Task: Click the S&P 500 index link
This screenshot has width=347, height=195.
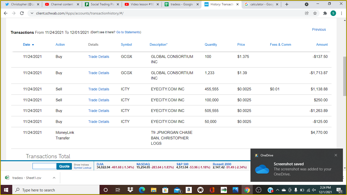Action: [x=182, y=164]
